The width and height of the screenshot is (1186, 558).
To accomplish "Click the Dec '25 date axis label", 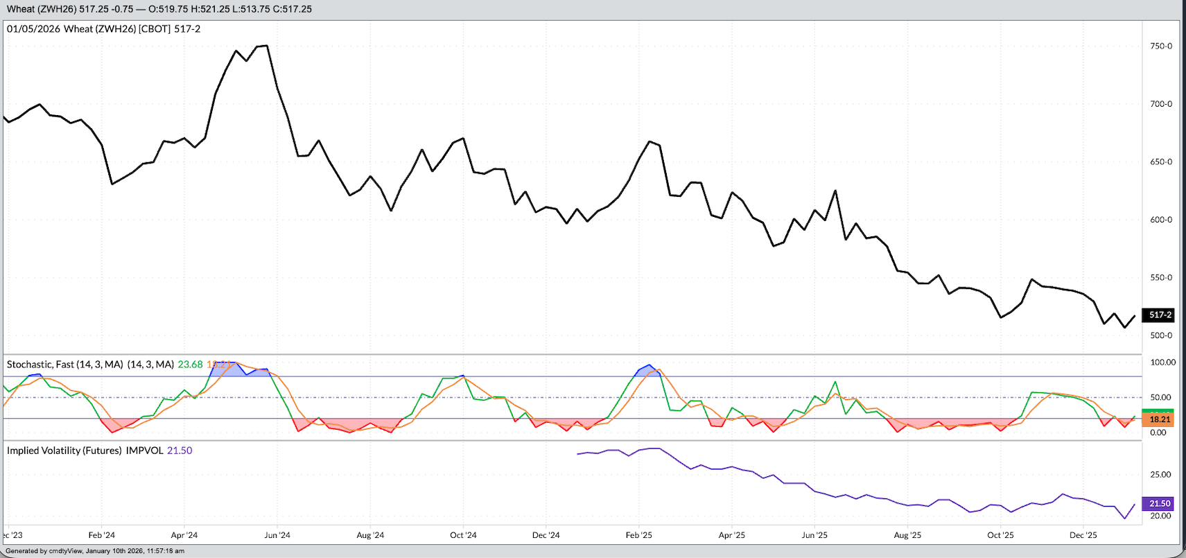I will [x=1083, y=535].
